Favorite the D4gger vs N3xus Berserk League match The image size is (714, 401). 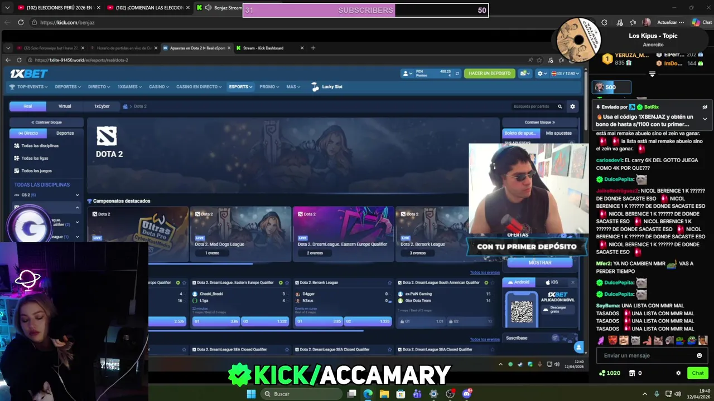390,283
